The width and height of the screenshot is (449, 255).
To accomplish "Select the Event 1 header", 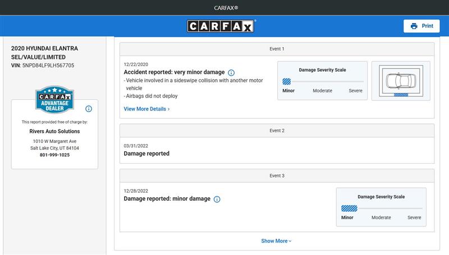I will tap(277, 49).
